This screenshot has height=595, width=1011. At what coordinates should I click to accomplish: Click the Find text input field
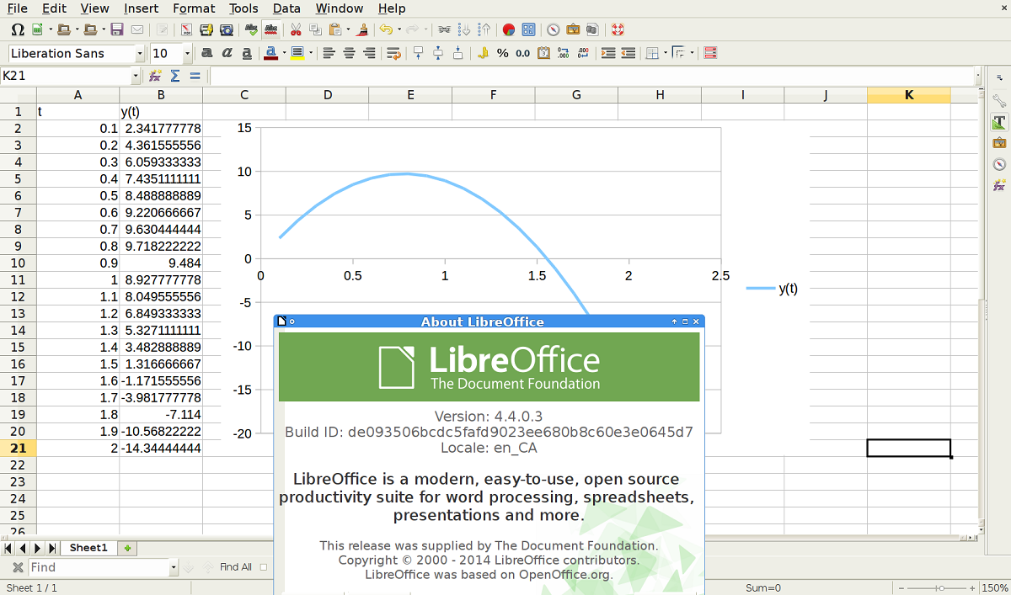[x=99, y=567]
